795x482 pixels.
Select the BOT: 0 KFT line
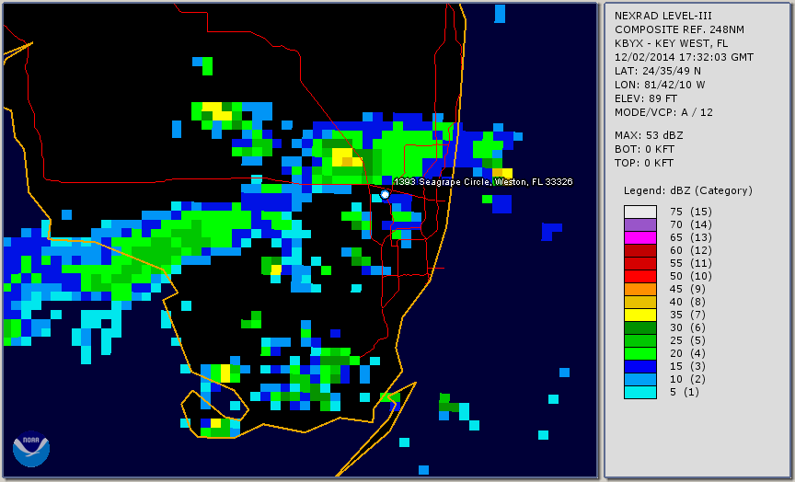tap(644, 149)
